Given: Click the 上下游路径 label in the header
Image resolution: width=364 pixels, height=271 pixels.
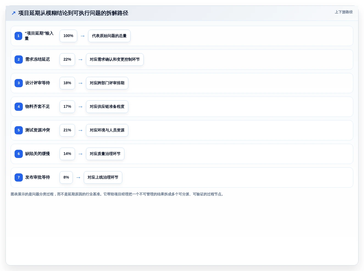Looking at the screenshot, I should click(x=344, y=12).
